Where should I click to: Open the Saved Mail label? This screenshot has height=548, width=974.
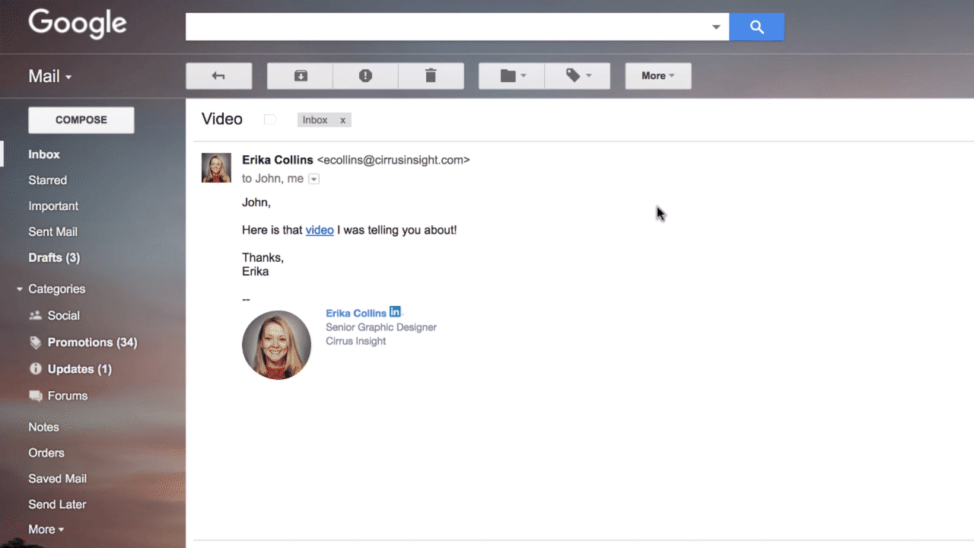58,479
